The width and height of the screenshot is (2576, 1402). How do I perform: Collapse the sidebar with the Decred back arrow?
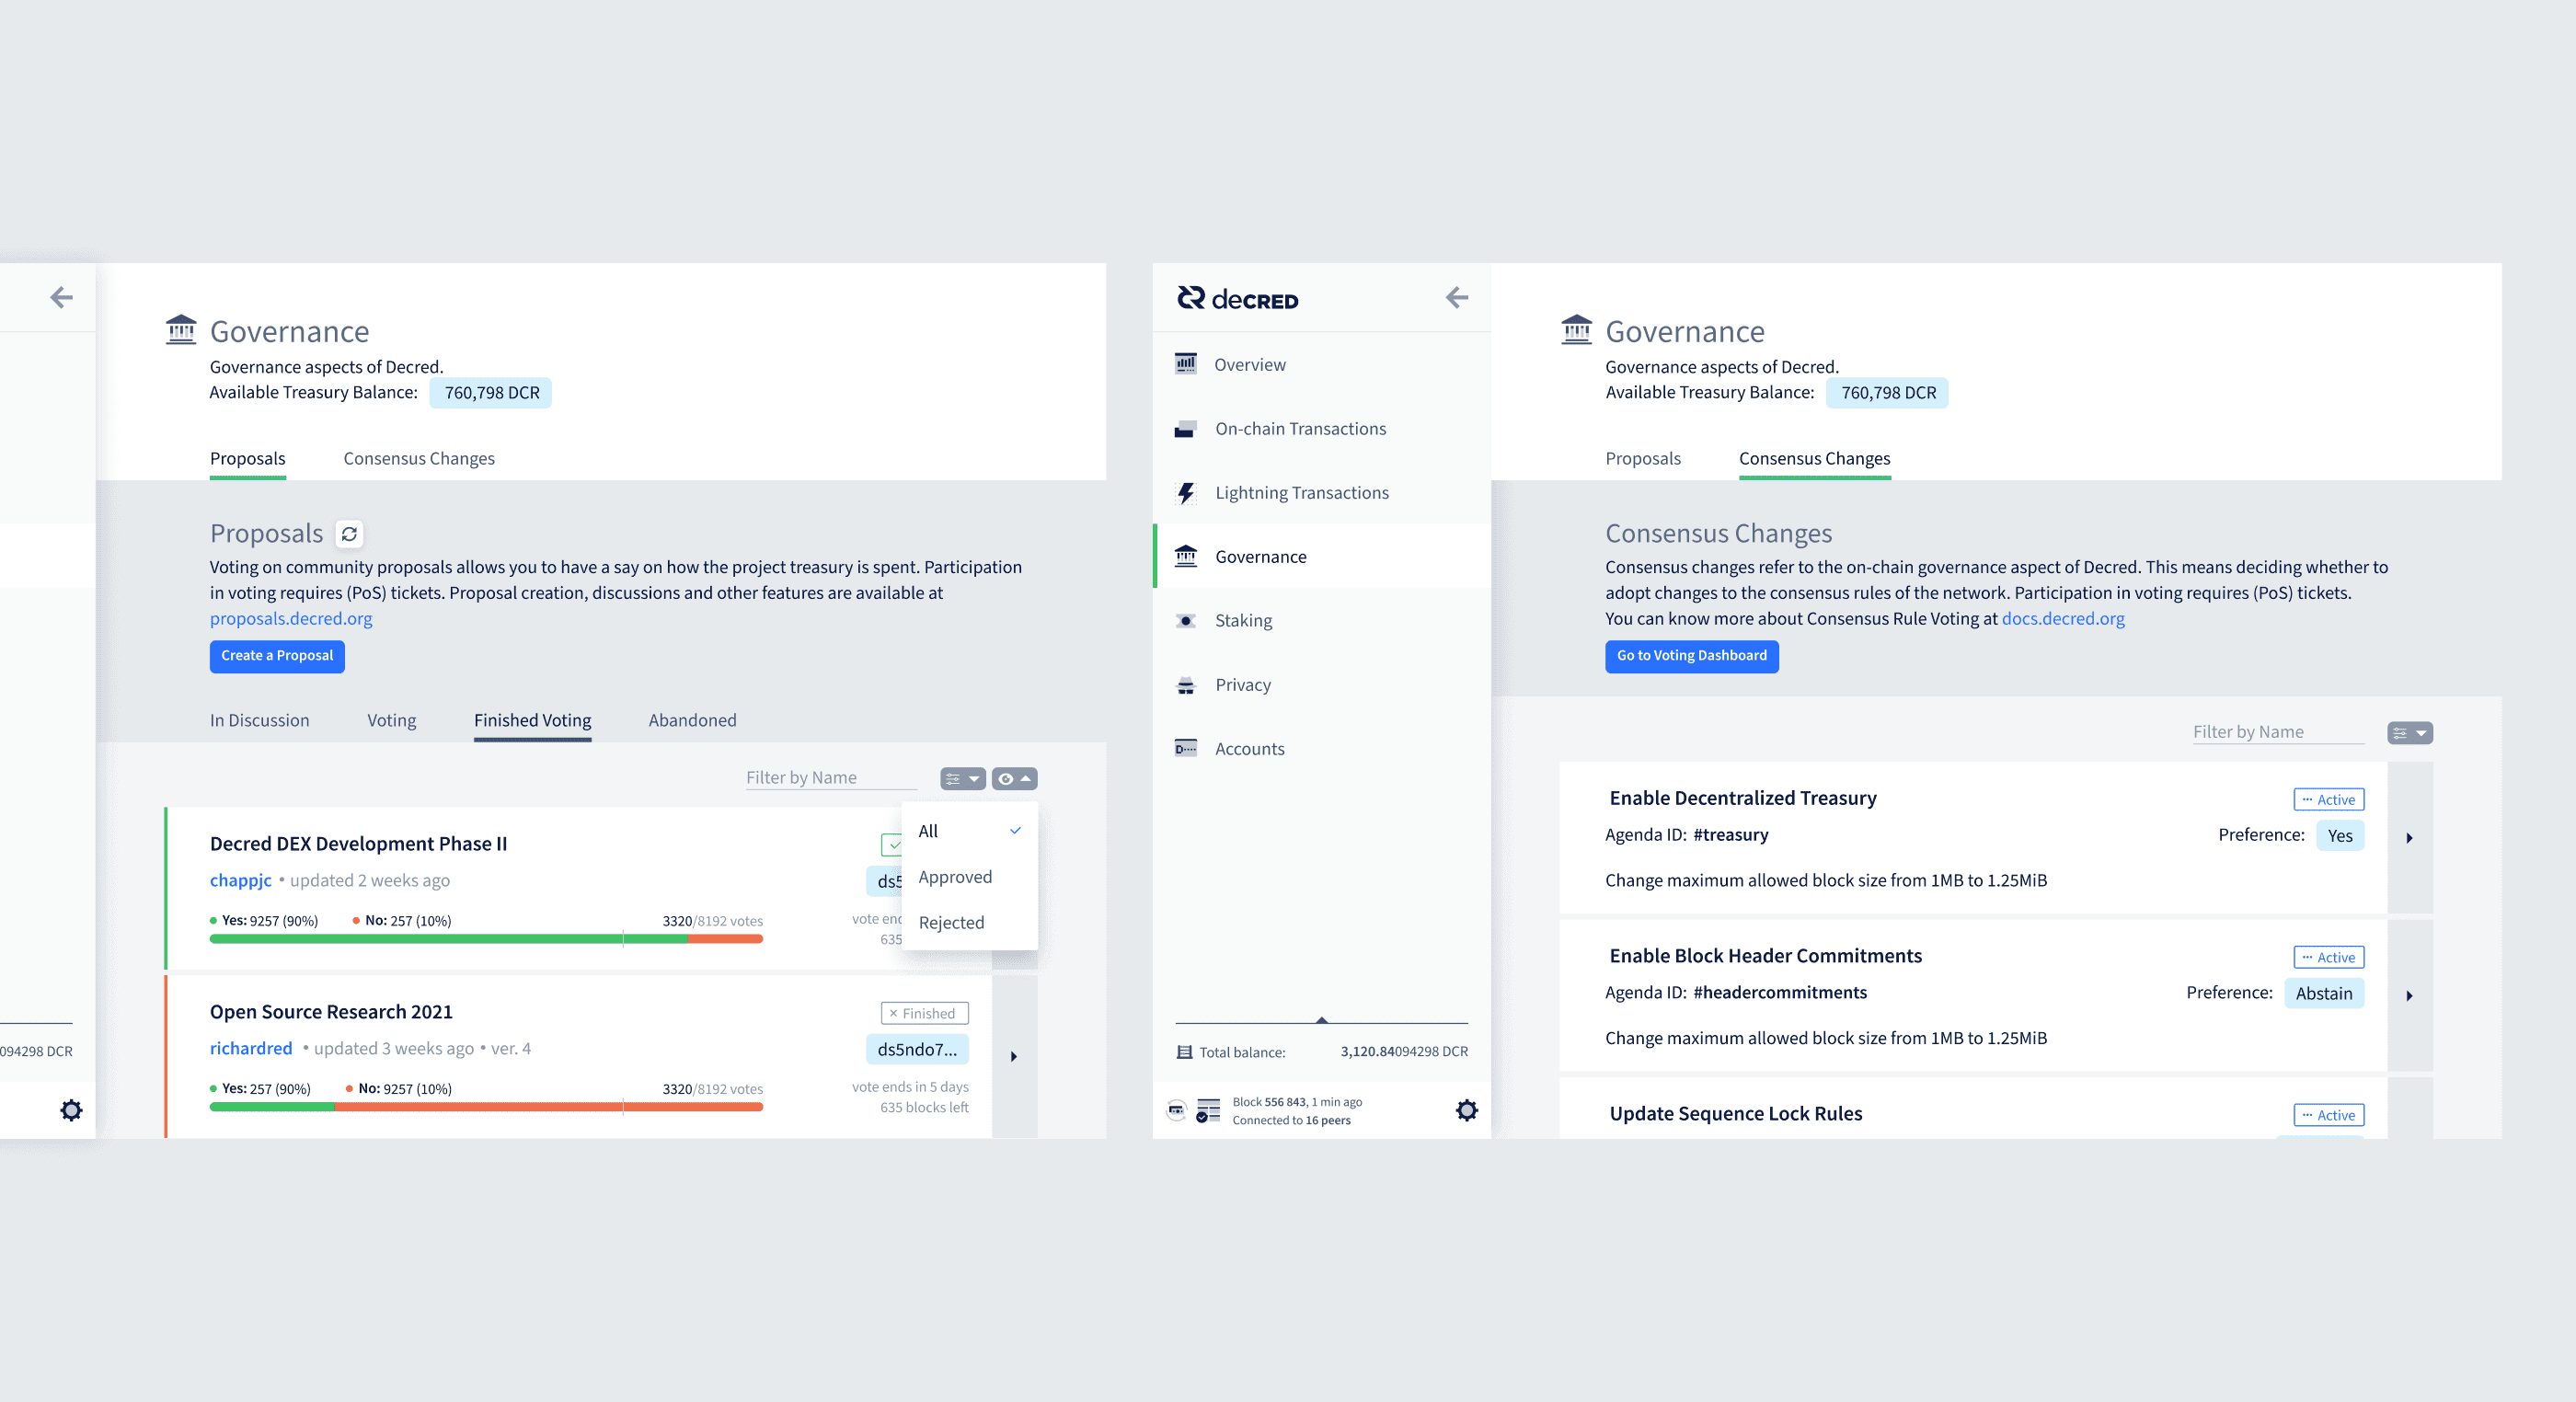point(1457,297)
